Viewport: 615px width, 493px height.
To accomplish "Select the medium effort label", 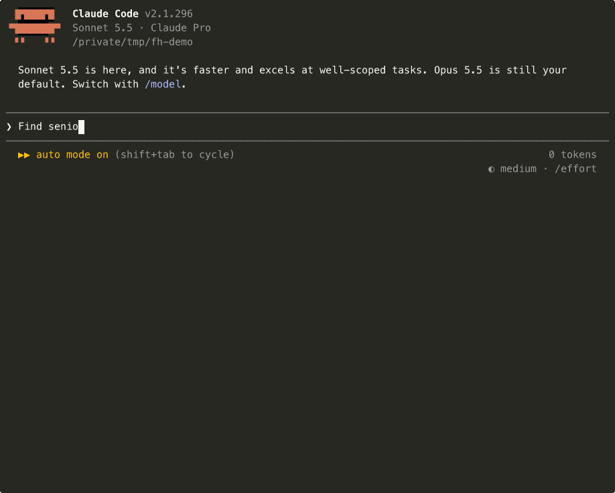I will (518, 169).
